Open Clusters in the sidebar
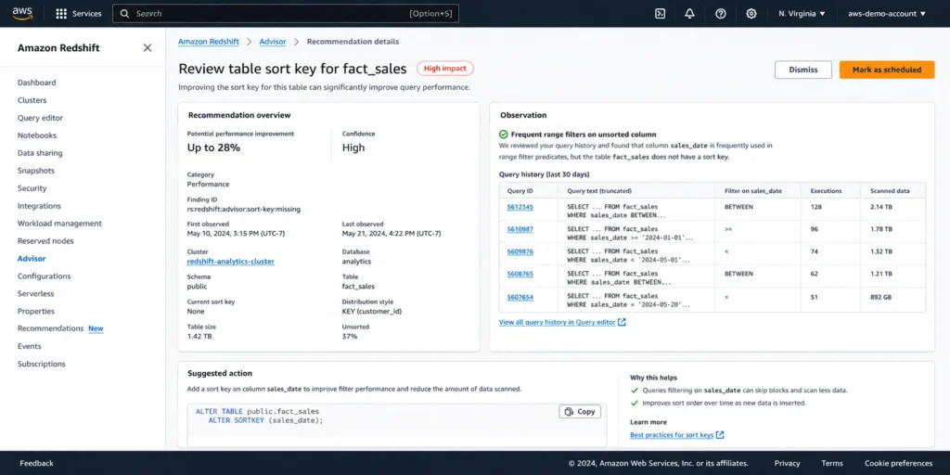Viewport: 950px width, 475px height. 32,100
